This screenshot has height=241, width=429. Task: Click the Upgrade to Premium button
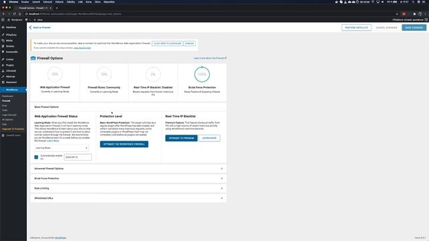[x=181, y=138]
